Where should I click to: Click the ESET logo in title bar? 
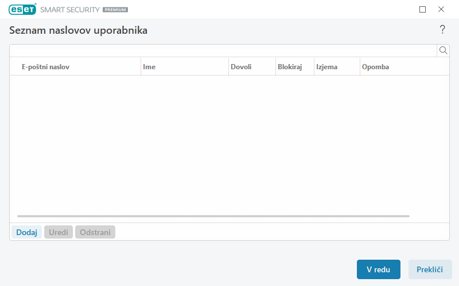point(22,9)
